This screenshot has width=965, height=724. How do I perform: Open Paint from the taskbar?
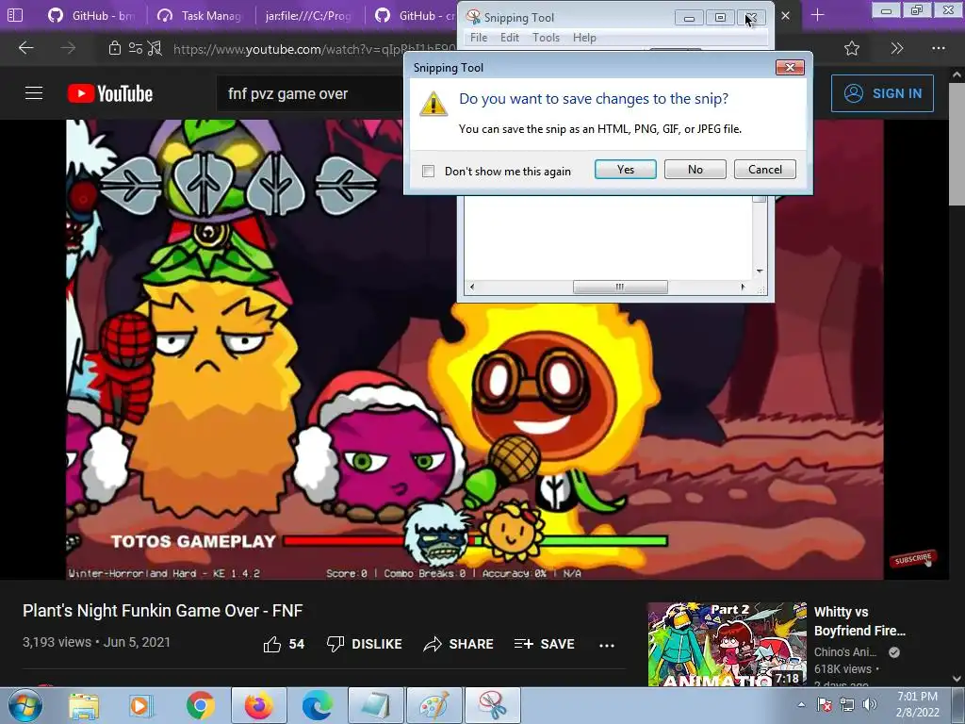pos(433,705)
